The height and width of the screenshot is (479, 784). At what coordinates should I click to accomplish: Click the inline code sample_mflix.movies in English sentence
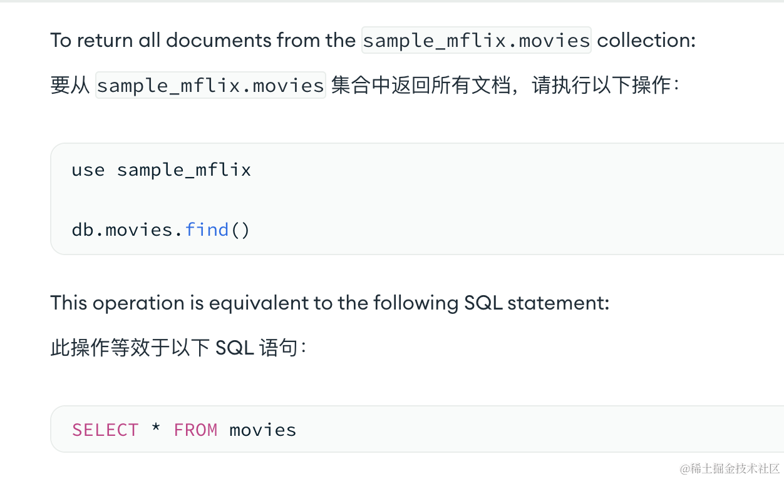click(476, 41)
